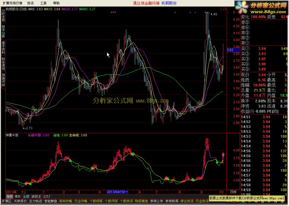
Task: Open the 行业资讯 tab
Action: click(202, 201)
